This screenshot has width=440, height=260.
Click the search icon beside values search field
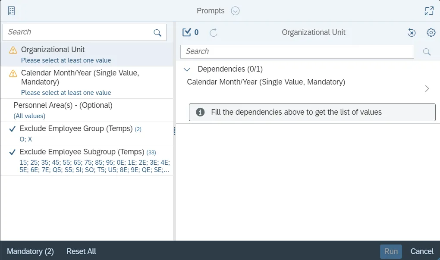(427, 52)
